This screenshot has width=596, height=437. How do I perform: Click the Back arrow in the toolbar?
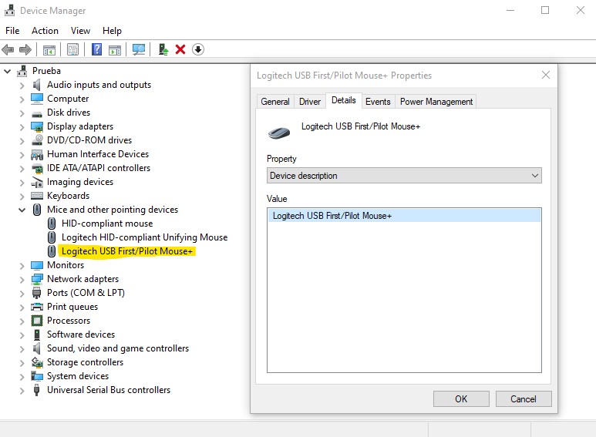(8, 49)
